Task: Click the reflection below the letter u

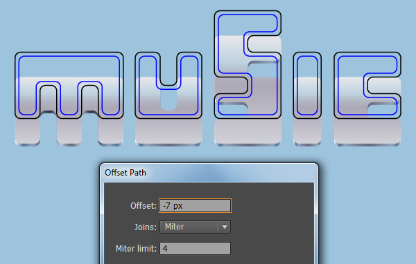Action: [x=168, y=132]
